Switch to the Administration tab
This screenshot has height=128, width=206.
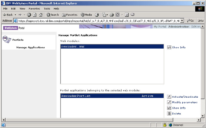[179, 27]
